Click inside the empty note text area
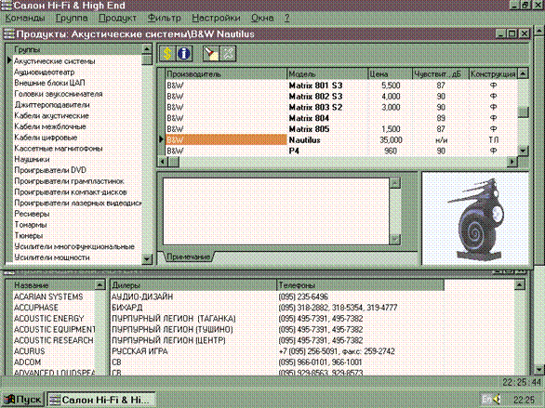545x408 pixels. 276,211
